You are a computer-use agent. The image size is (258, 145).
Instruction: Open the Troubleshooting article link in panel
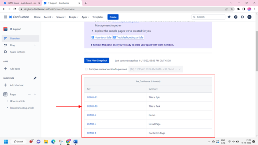click(128, 37)
